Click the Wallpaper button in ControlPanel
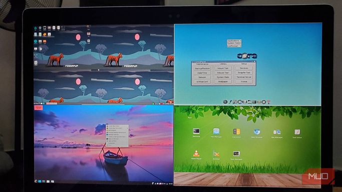 (x=223, y=81)
